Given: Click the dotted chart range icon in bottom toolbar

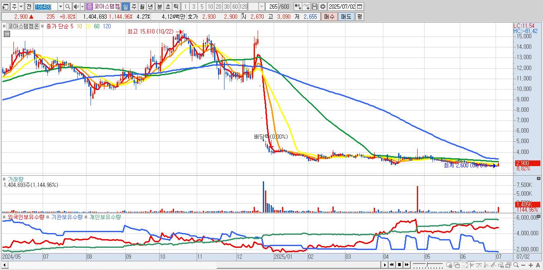Looking at the screenshot, I should [464, 265].
